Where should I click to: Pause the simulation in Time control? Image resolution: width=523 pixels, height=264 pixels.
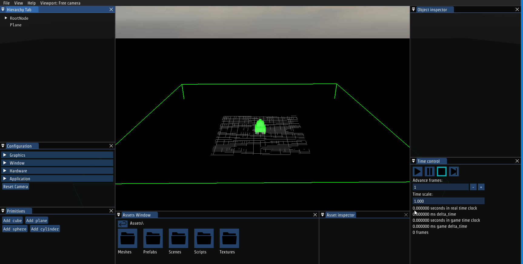coord(429,171)
